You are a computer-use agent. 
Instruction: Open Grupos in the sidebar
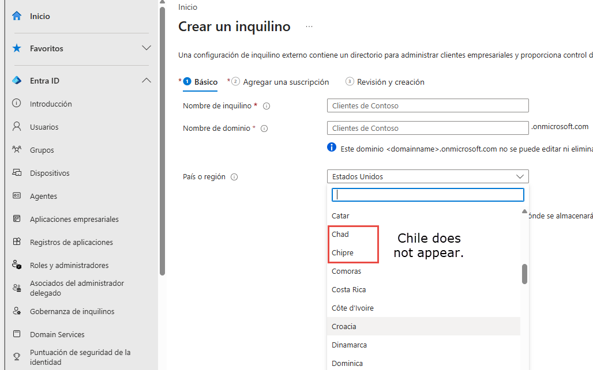(x=42, y=150)
